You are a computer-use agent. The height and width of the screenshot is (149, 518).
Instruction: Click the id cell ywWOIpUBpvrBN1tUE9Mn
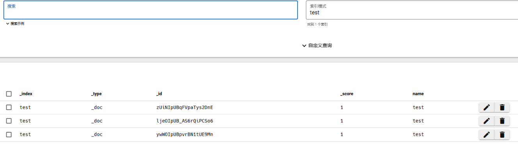(x=184, y=135)
